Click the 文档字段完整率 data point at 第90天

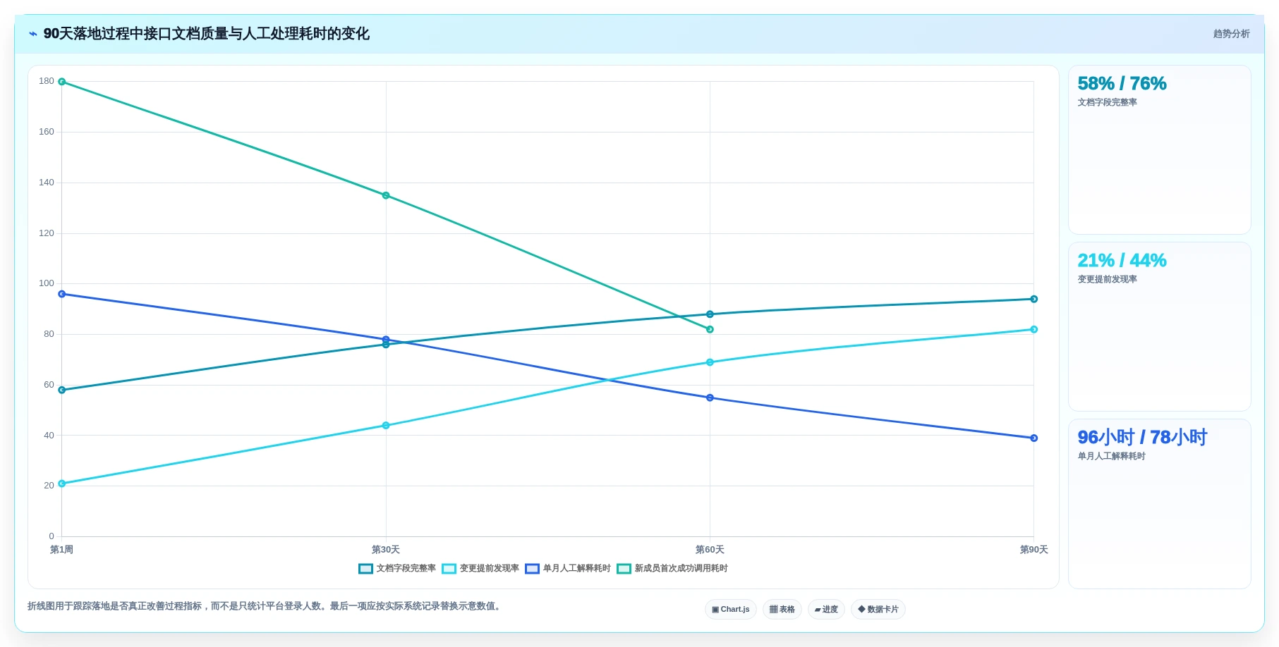pos(1033,299)
